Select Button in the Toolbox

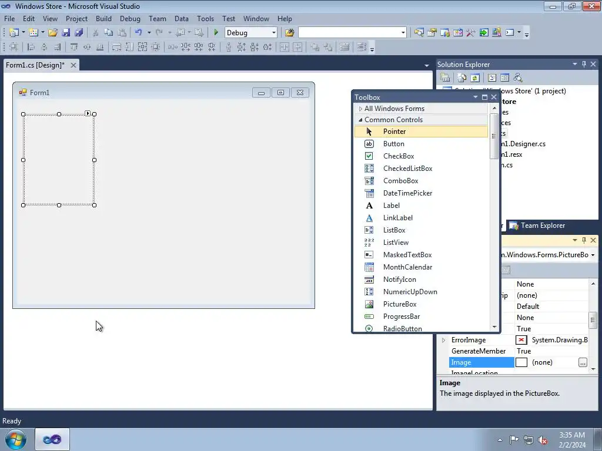(421, 144)
